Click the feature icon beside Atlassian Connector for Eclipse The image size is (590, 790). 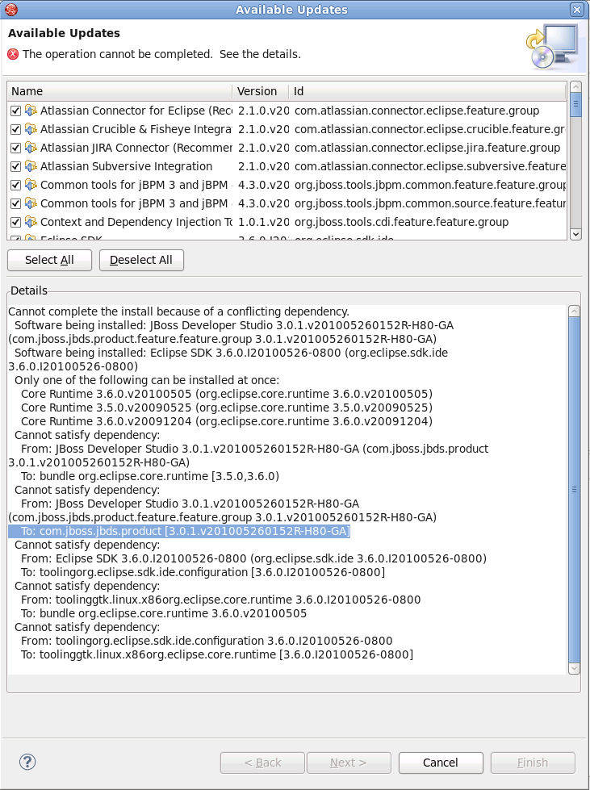point(31,111)
